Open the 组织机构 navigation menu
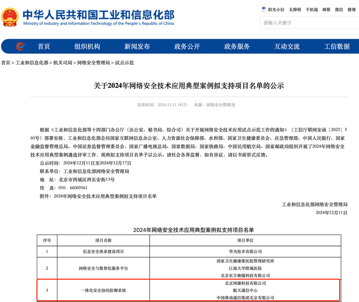Screen dimensions: 359x302 click(x=87, y=47)
